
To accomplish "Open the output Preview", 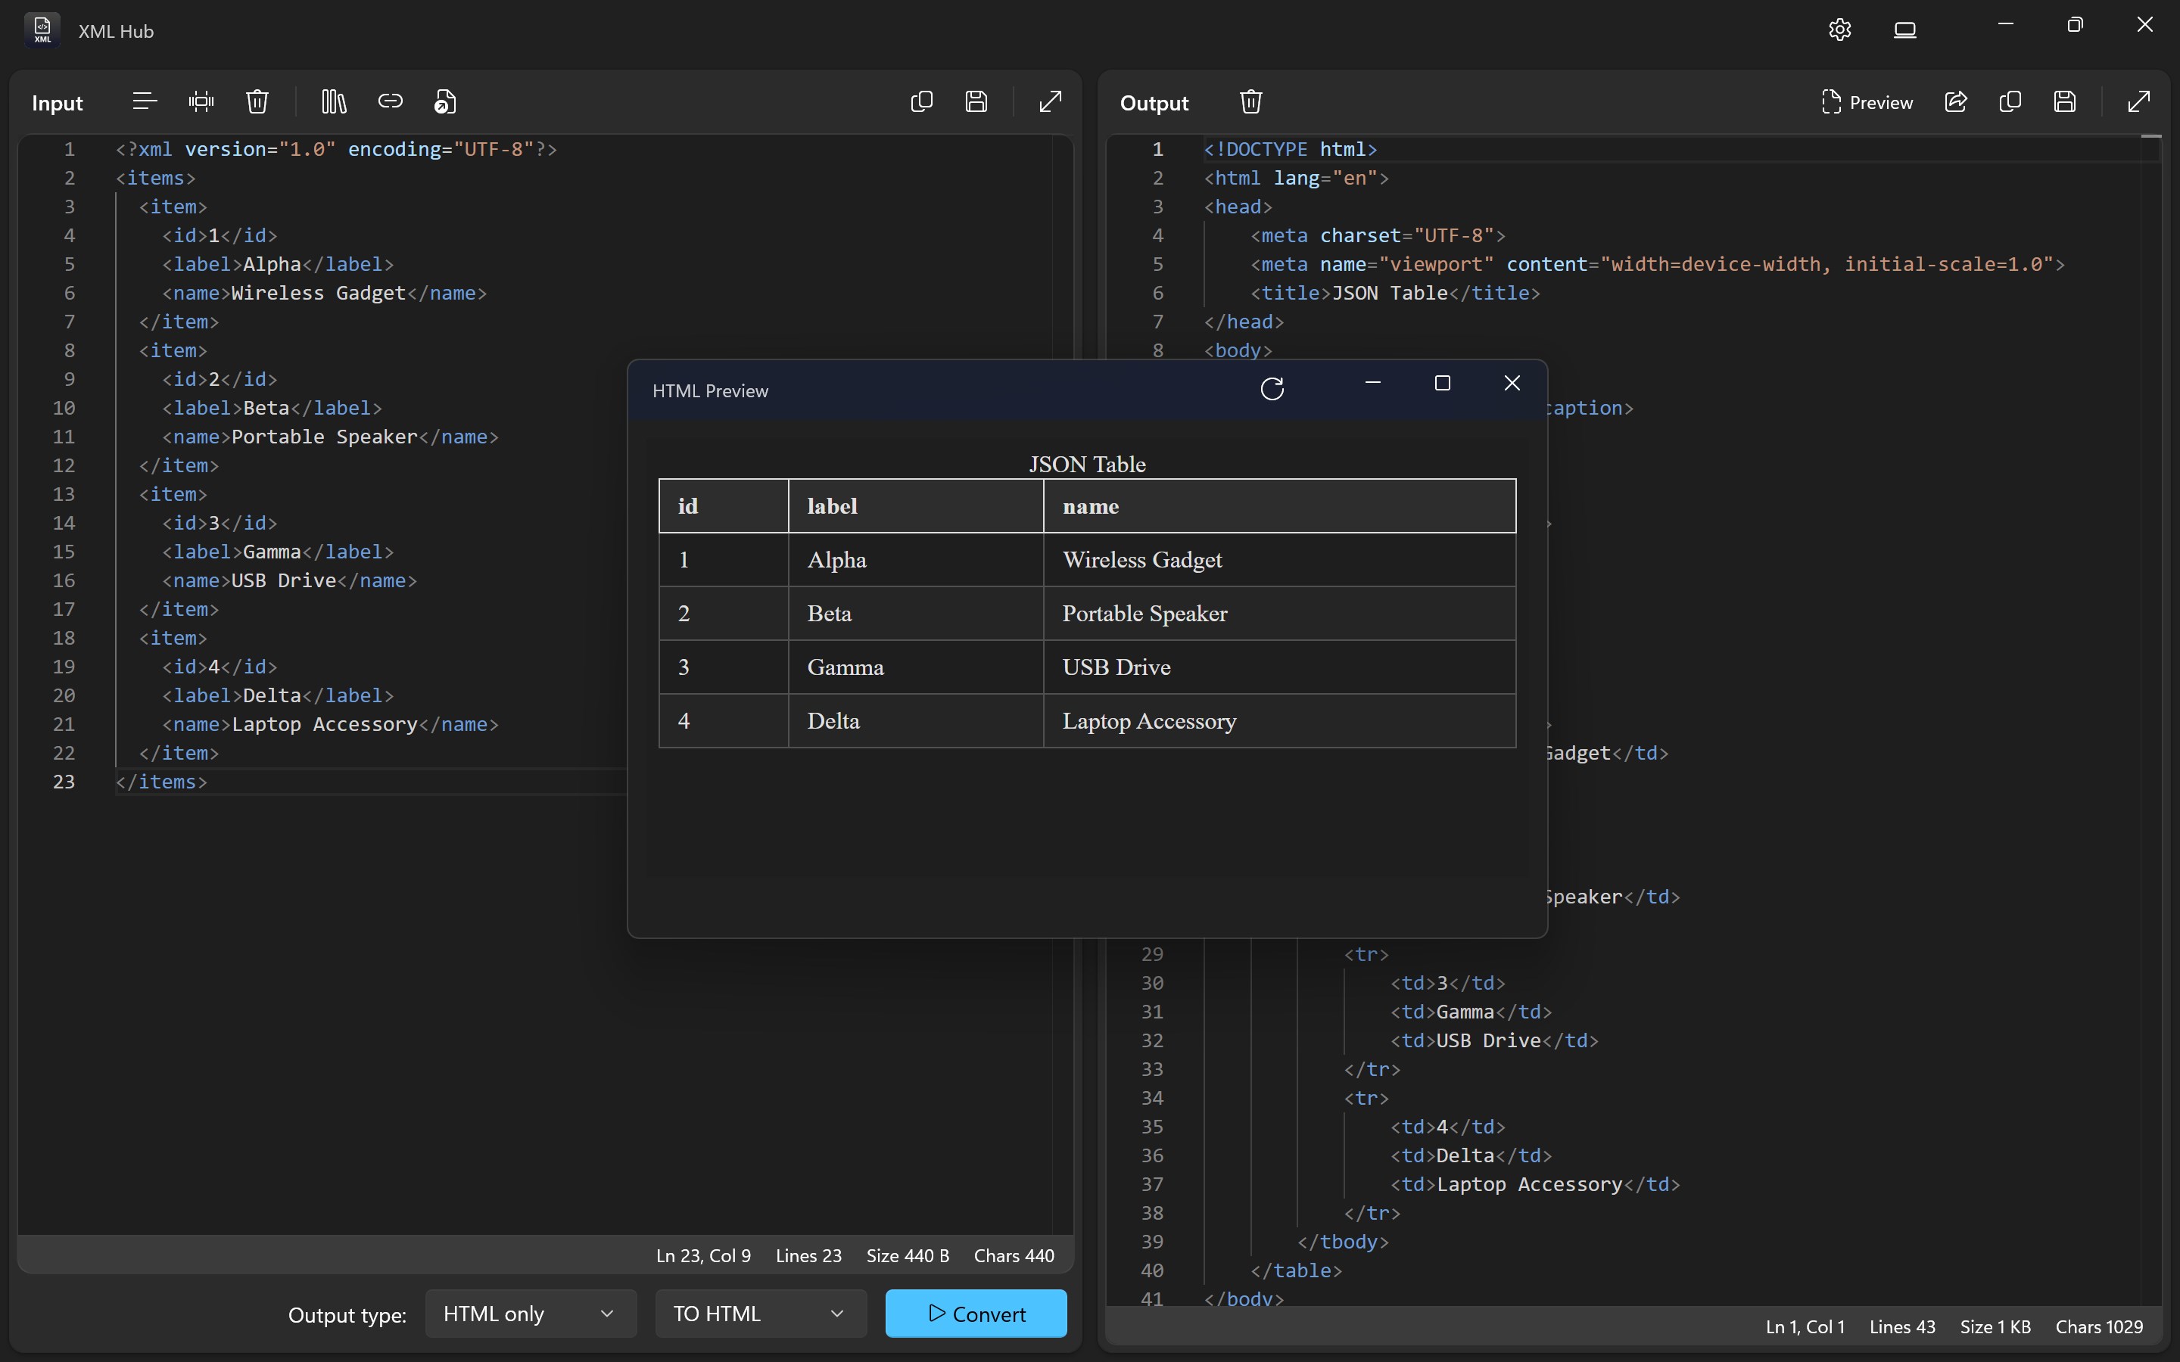I will 1867,102.
